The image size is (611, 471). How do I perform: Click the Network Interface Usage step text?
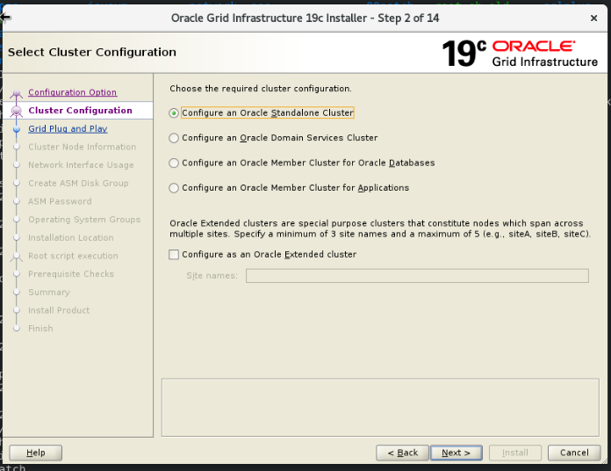(81, 165)
